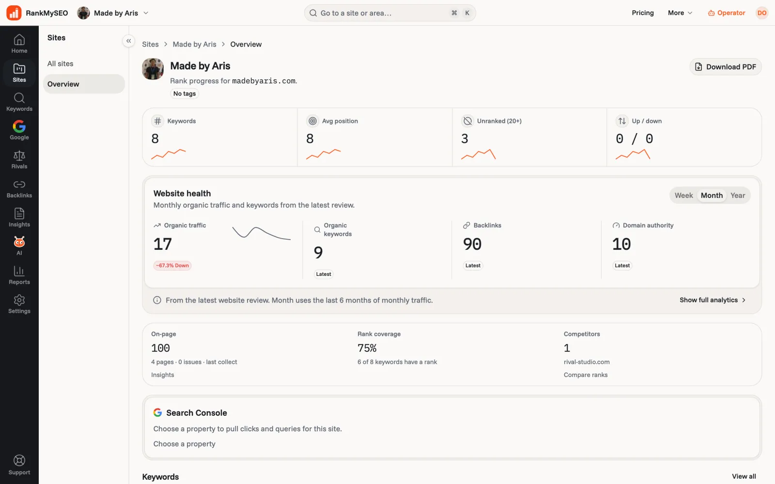Open Insights link under On-page
Screen dimensions: 775x484
(x=162, y=375)
